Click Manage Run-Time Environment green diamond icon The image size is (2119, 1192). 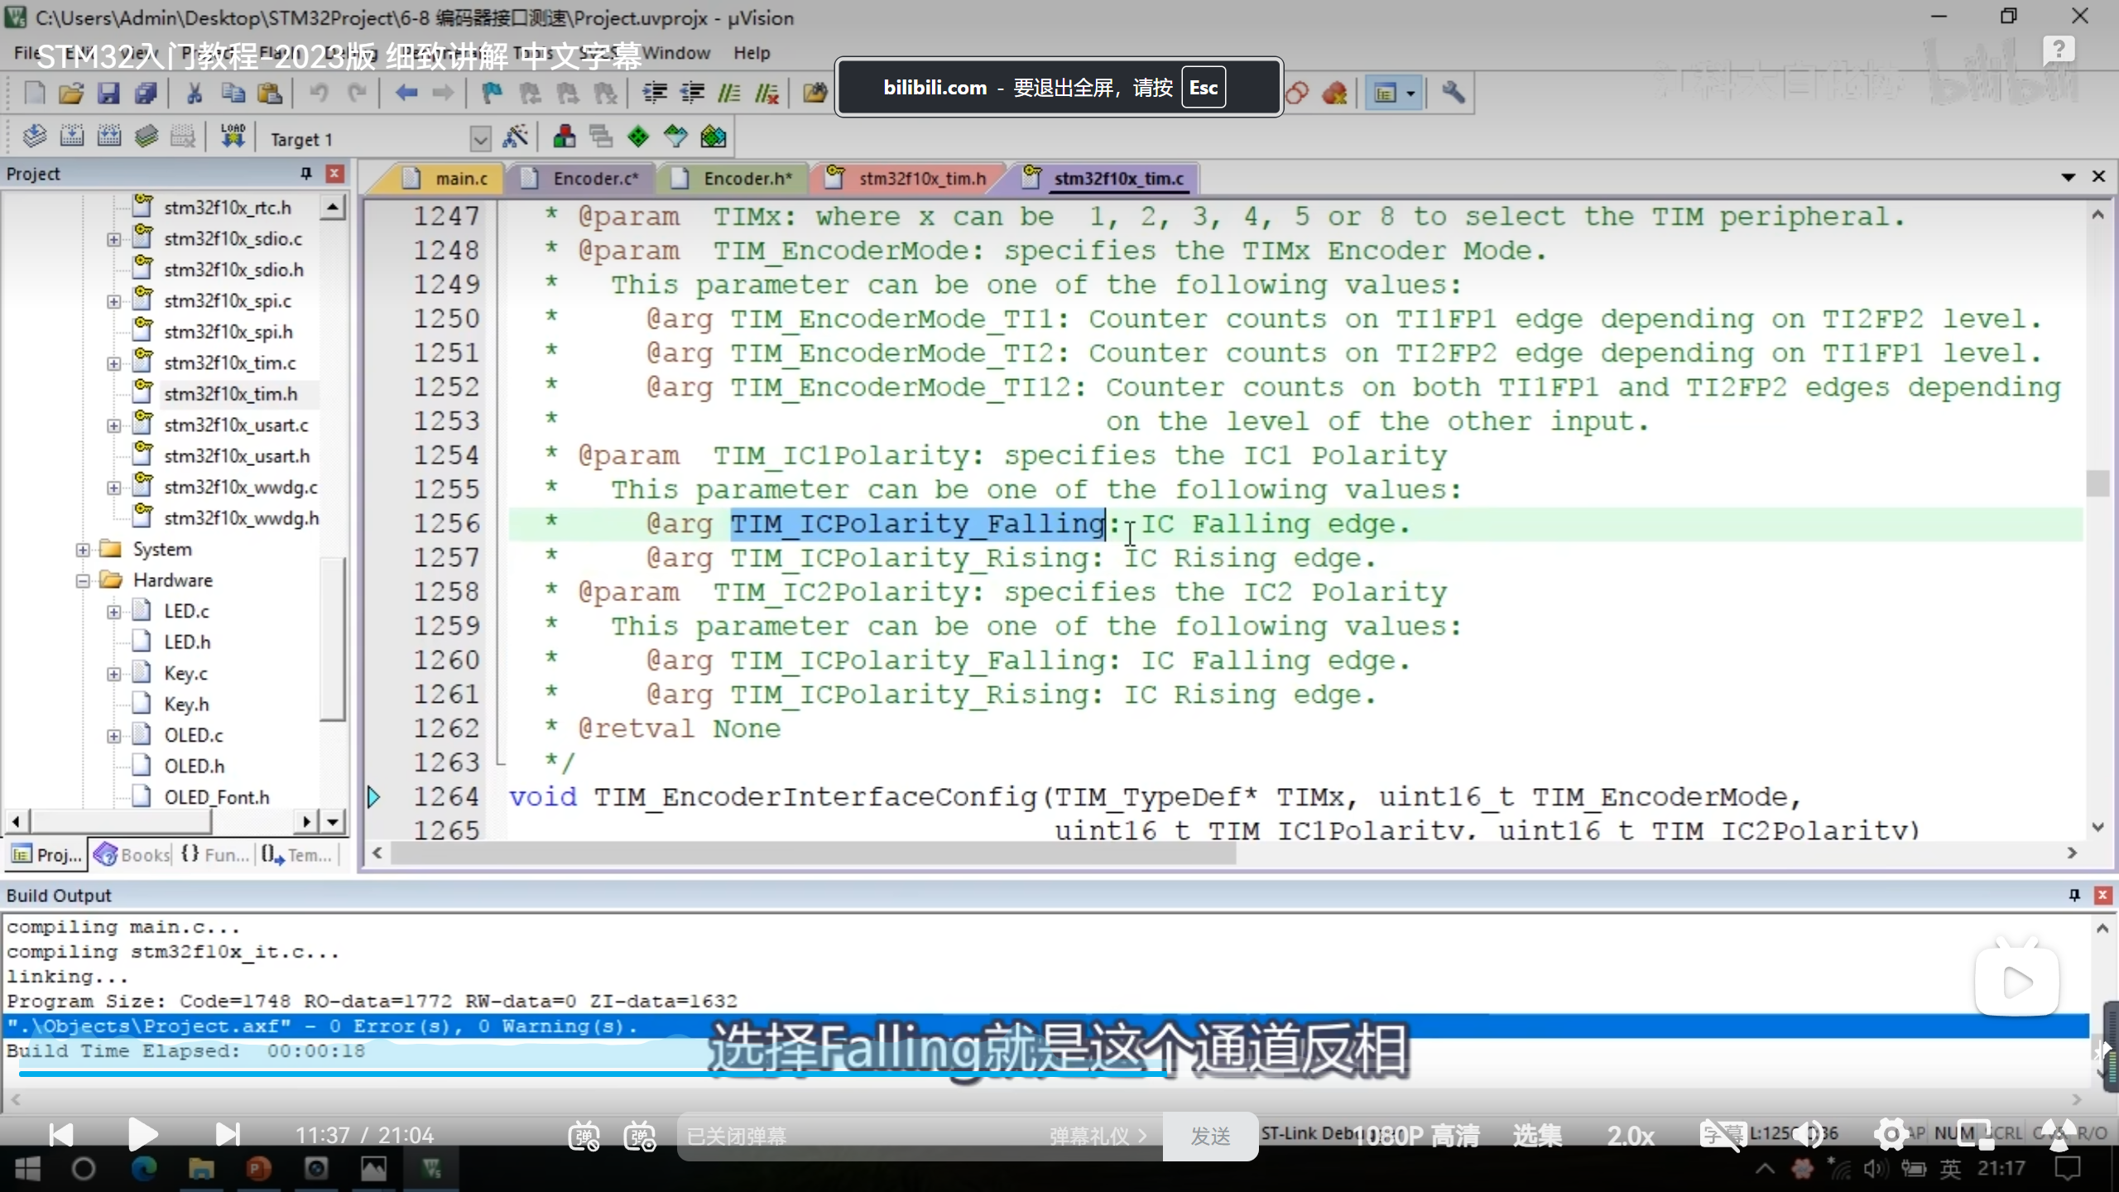pos(638,137)
